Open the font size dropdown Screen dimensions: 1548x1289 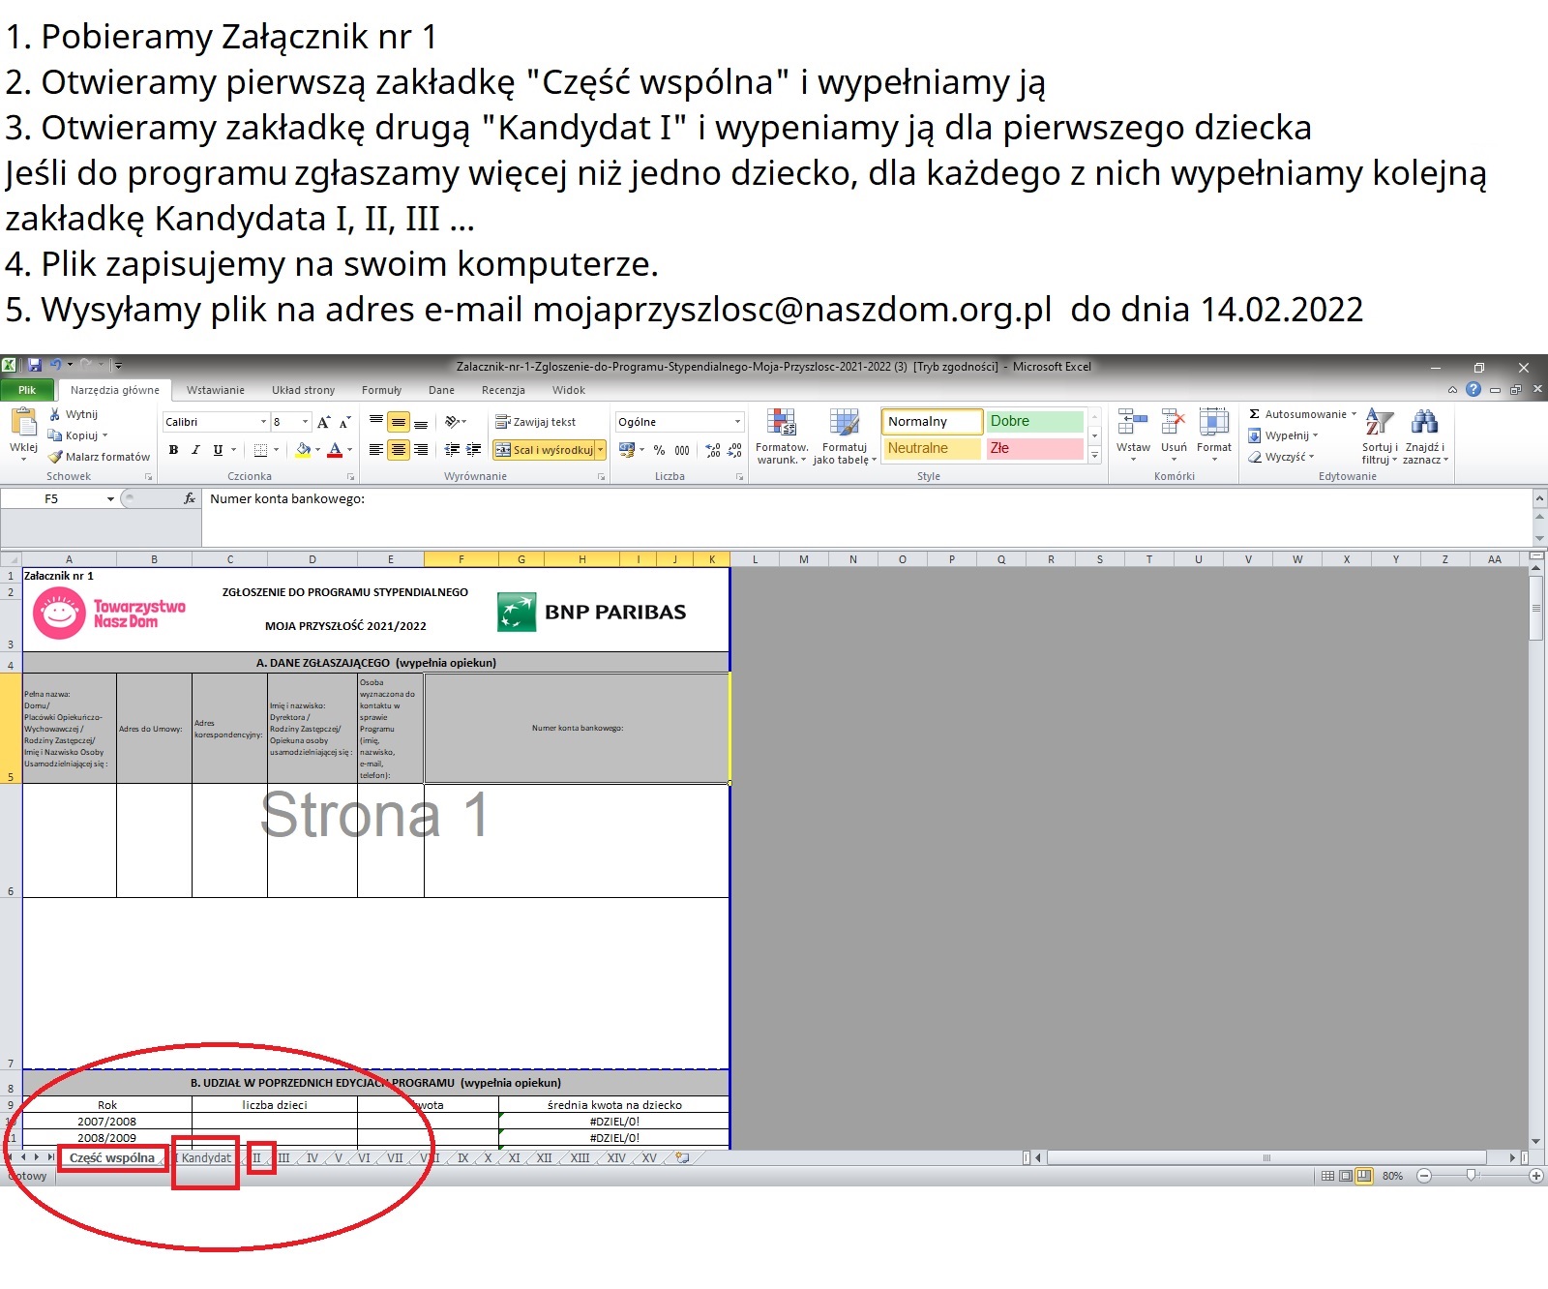(x=306, y=422)
